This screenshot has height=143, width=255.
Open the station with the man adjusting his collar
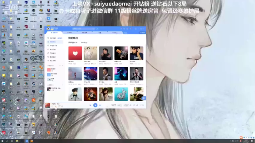tap(136, 74)
